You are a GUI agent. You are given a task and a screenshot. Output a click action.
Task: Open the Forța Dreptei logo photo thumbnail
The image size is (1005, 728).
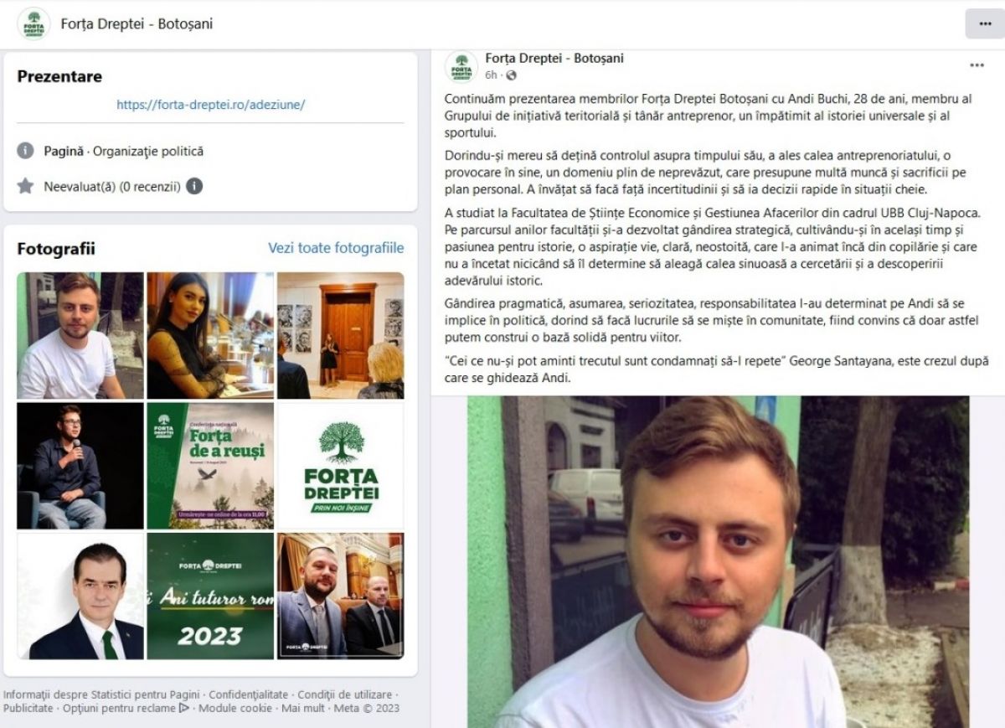coord(341,466)
